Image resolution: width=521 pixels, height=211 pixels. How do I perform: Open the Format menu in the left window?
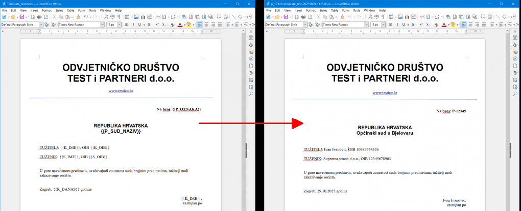(46, 10)
